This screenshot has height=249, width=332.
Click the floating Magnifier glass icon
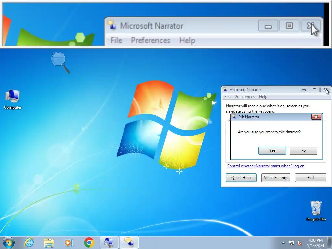(60, 63)
